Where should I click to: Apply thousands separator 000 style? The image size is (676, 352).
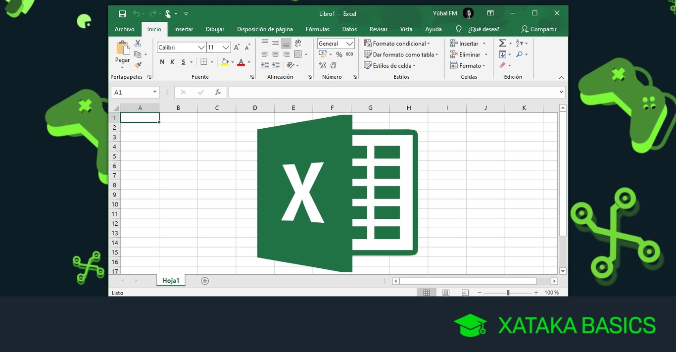349,54
